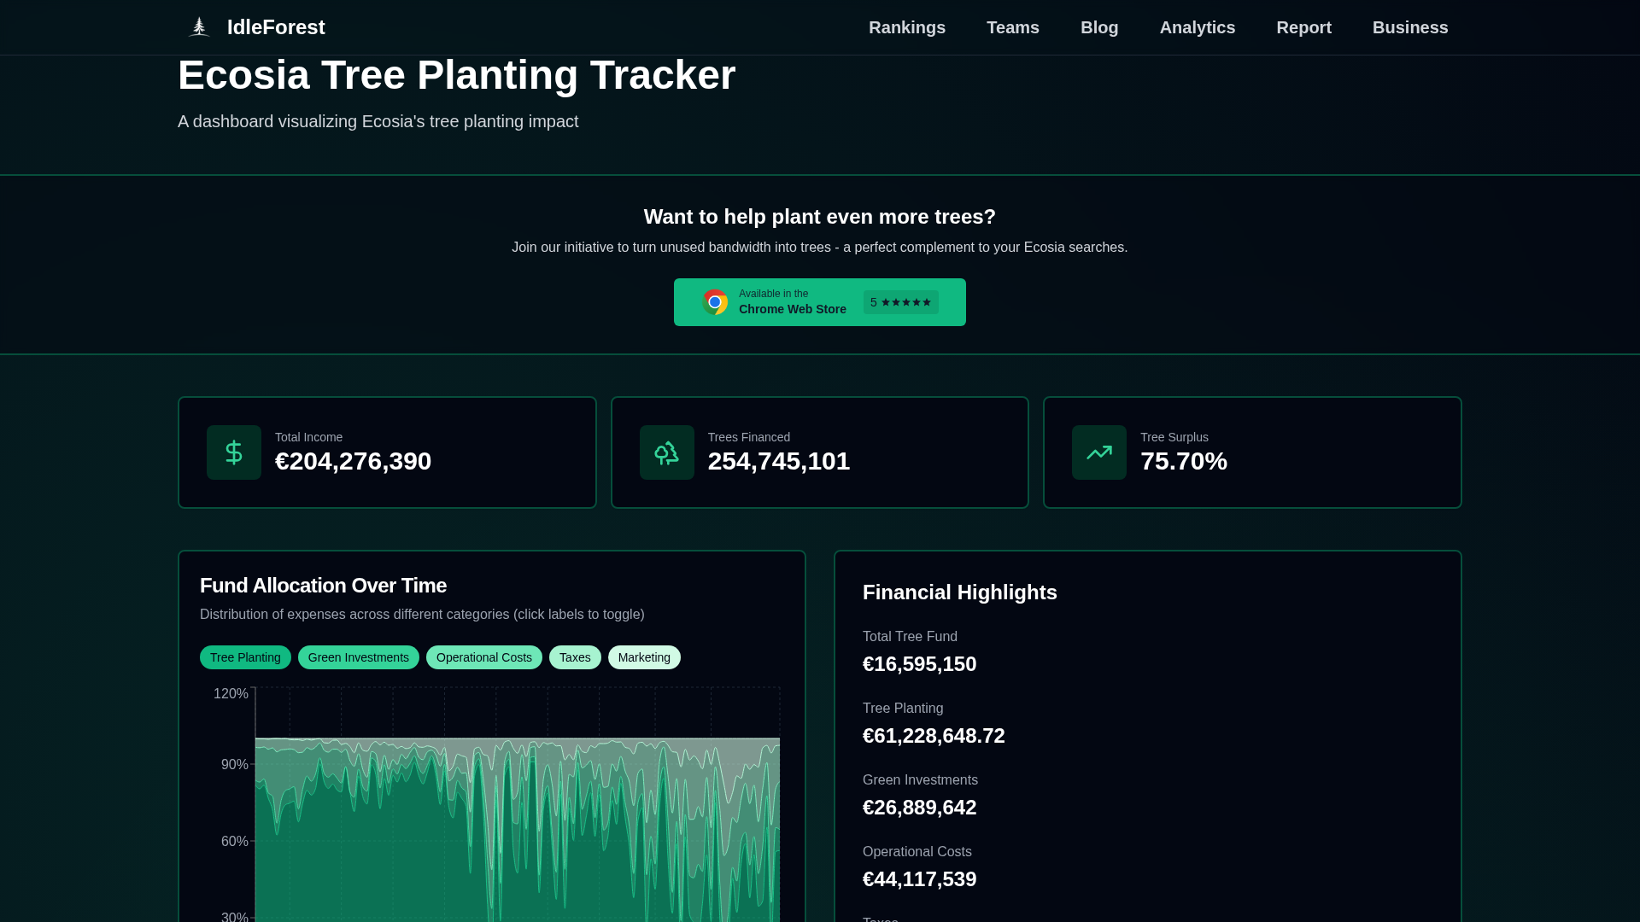The height and width of the screenshot is (922, 1640).
Task: Click the dashboard subtitle about Ecosia's impact
Action: pos(378,121)
